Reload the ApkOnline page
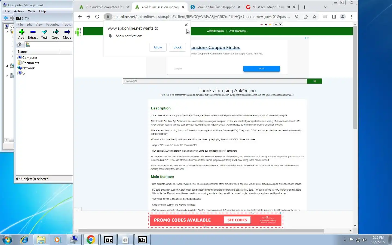The height and width of the screenshot is (245, 392). [x=97, y=17]
